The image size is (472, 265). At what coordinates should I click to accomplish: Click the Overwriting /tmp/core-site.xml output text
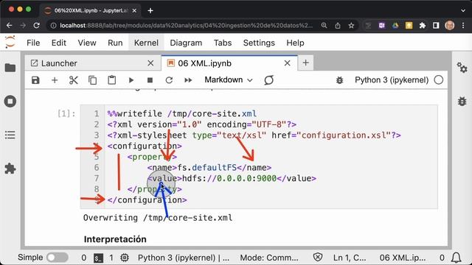pos(158,218)
